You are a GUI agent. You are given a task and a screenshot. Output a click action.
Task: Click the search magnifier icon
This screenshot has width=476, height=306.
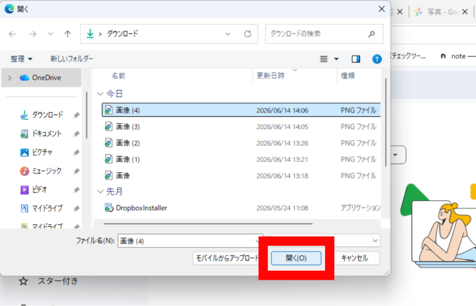point(371,34)
